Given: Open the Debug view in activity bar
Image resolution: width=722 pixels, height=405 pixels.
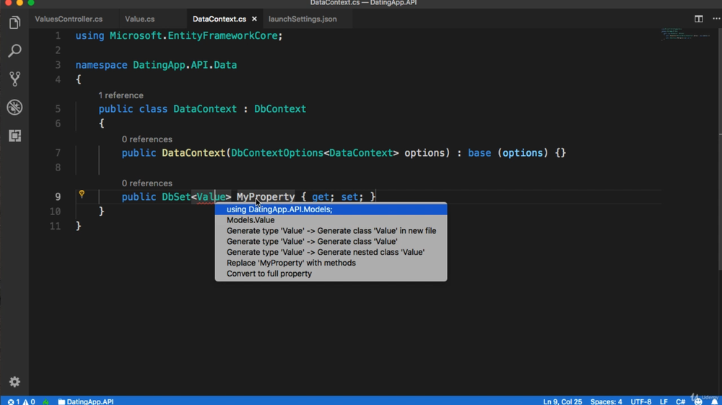Looking at the screenshot, I should point(14,108).
